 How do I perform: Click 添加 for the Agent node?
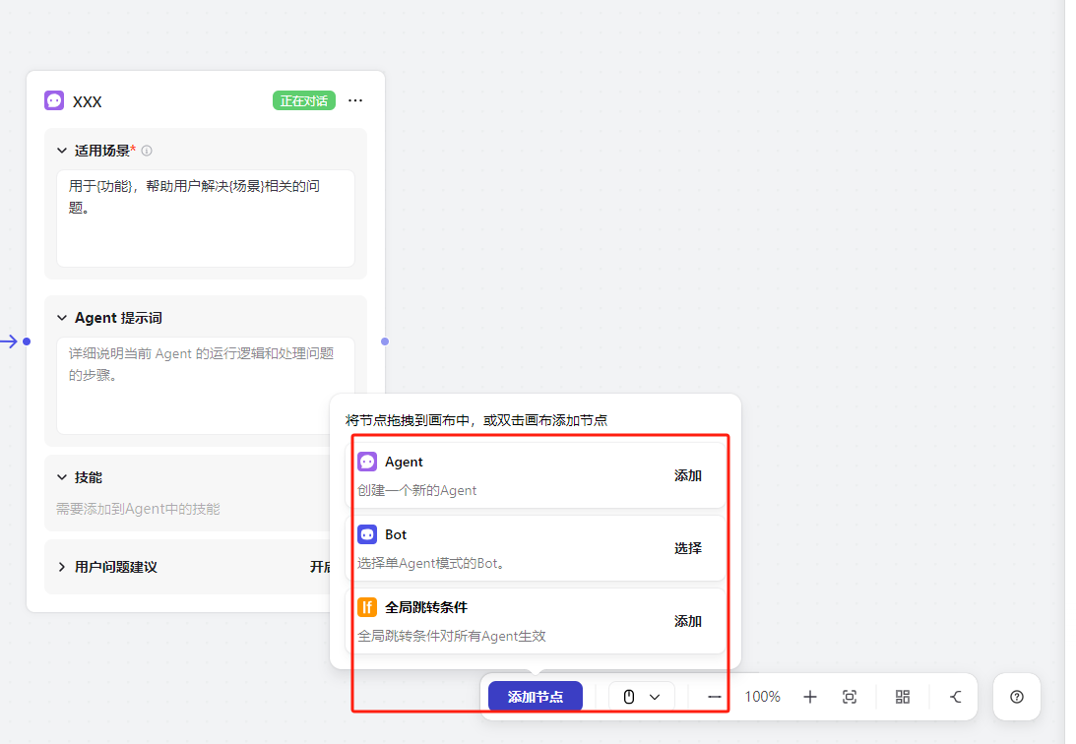pyautogui.click(x=687, y=475)
